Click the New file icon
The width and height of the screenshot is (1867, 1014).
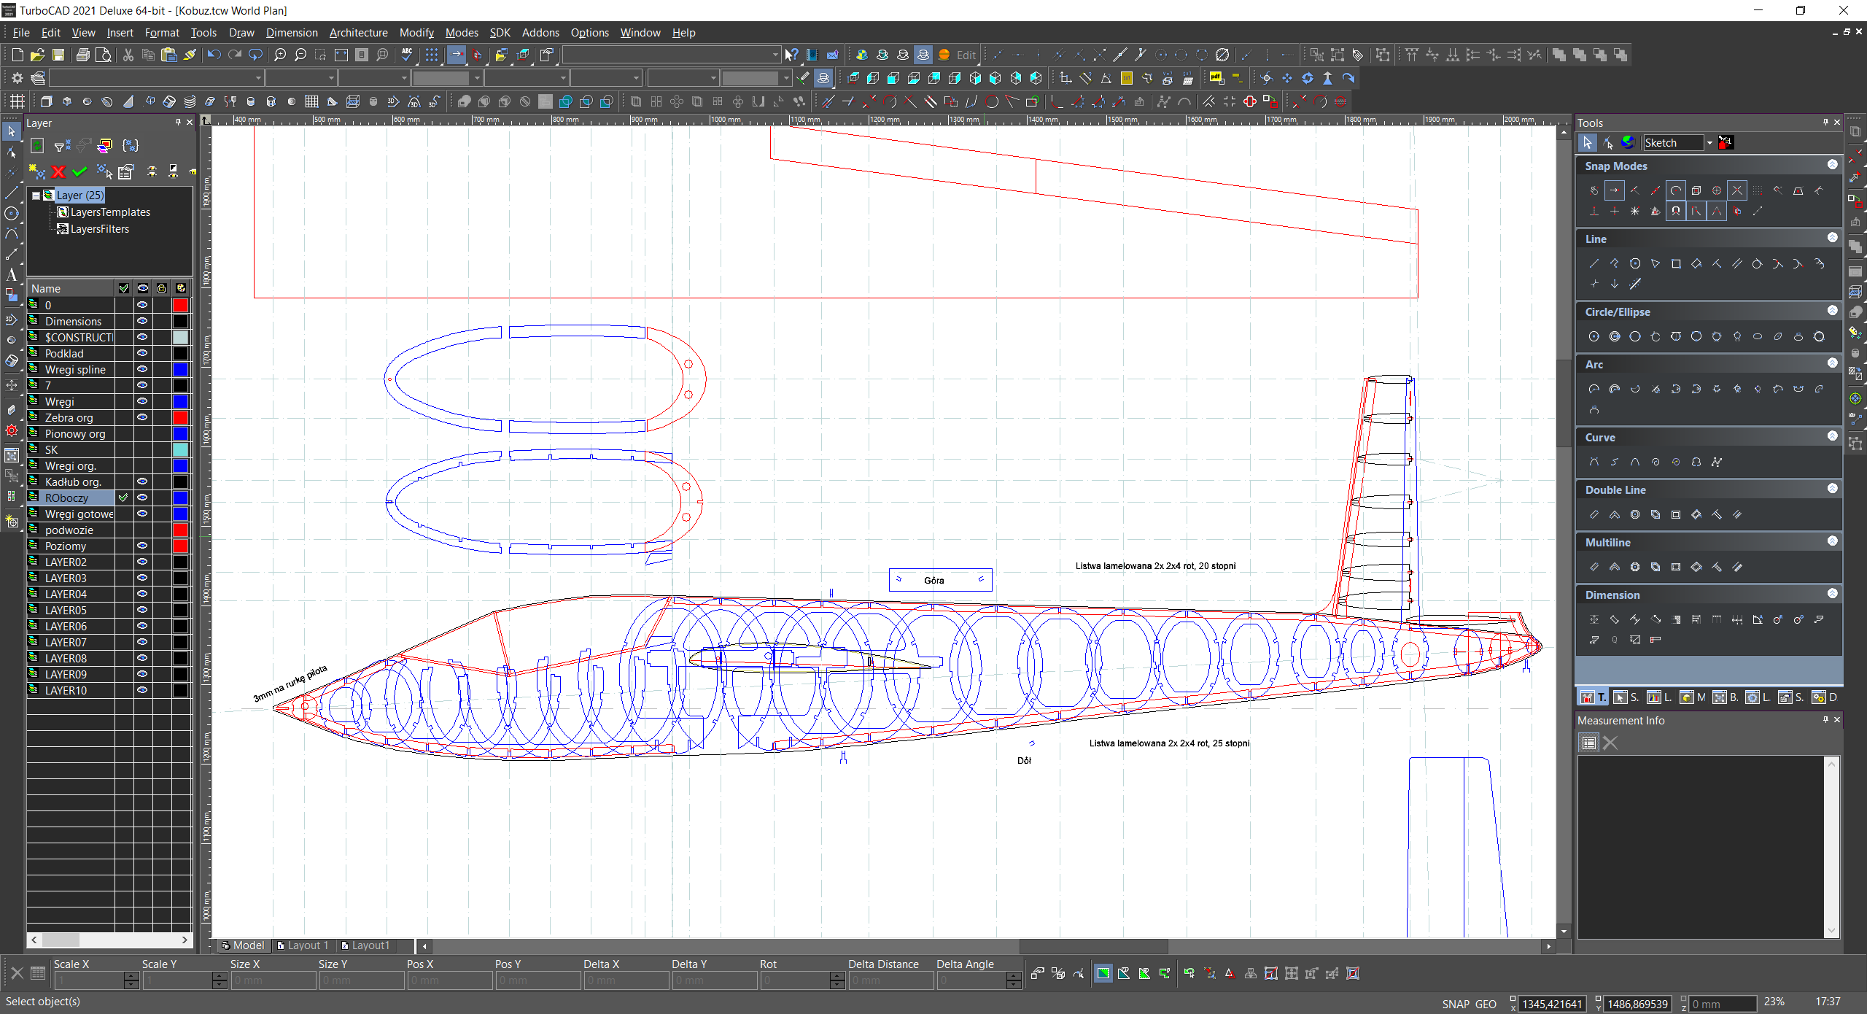click(18, 55)
